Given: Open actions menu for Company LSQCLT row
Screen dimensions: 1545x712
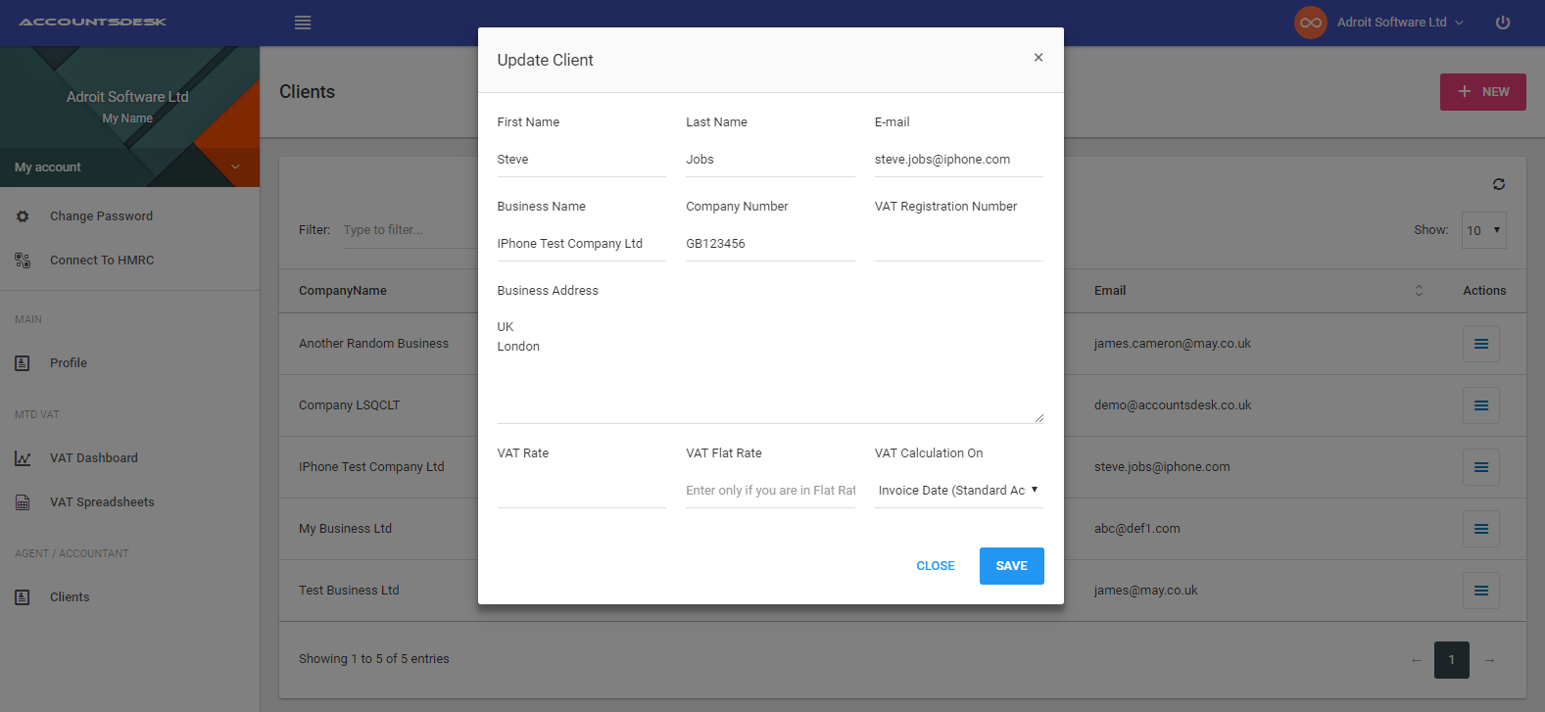Looking at the screenshot, I should 1480,405.
